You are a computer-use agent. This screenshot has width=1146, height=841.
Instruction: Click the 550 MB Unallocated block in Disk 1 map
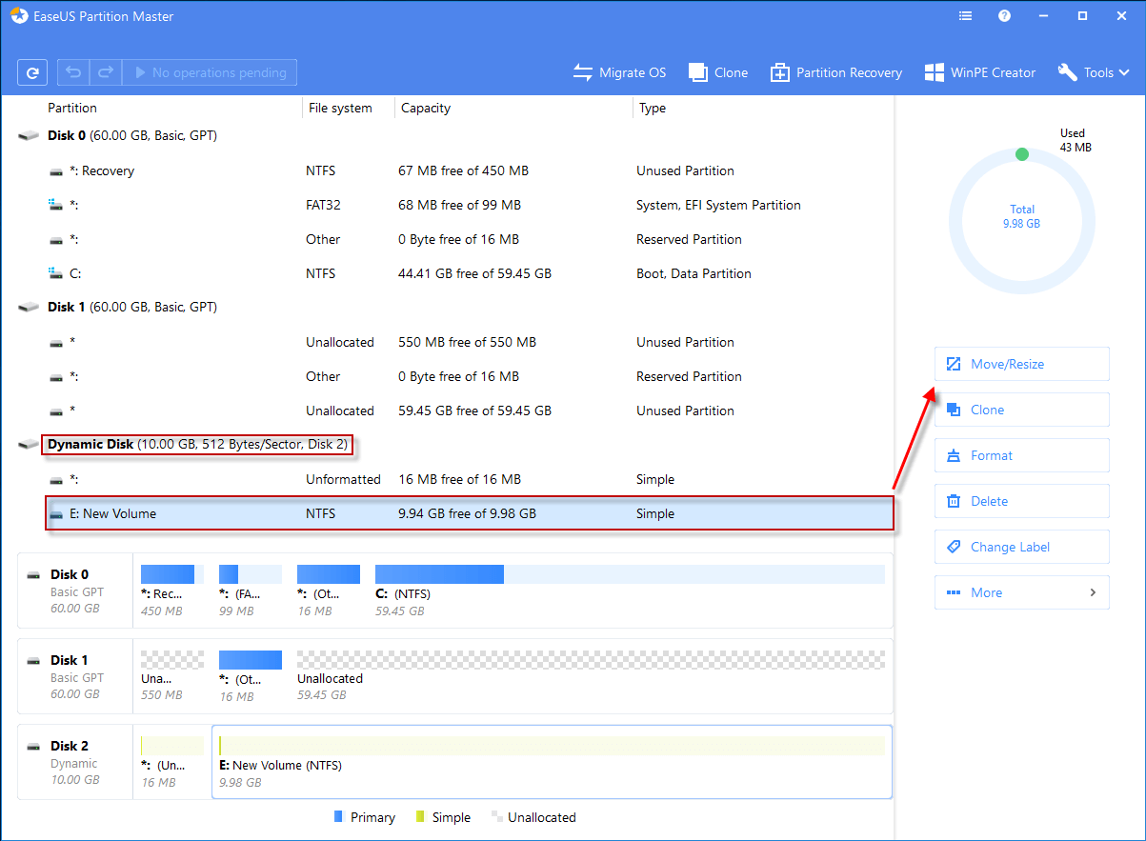point(171,676)
